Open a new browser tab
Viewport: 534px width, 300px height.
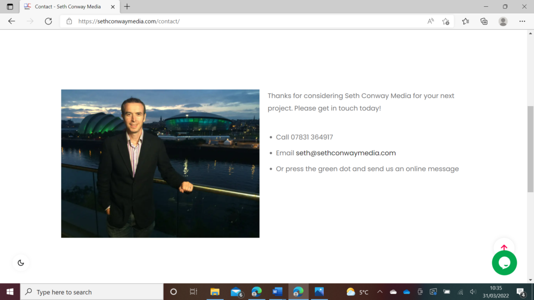127,6
